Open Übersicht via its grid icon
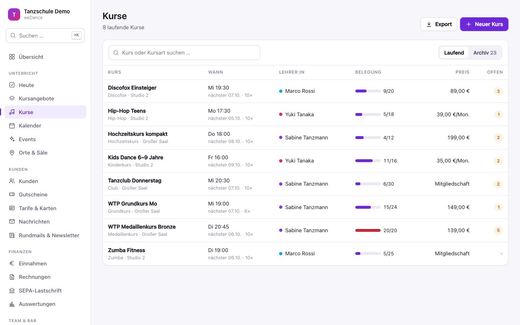This screenshot has width=520, height=325. (x=12, y=57)
